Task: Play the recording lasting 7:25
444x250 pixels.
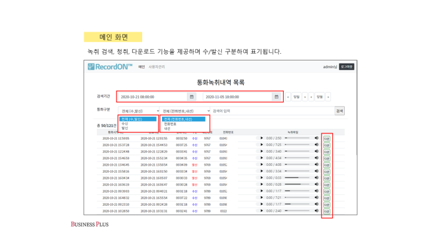Action: 262,145
